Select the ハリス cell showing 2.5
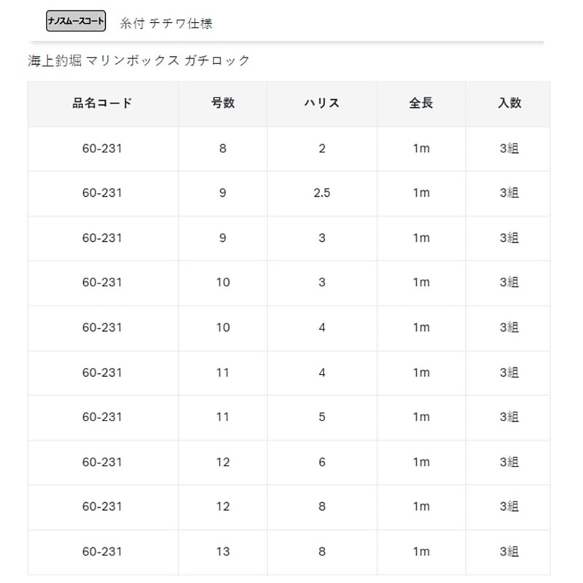Screen dimensions: 583x583 [x=322, y=193]
